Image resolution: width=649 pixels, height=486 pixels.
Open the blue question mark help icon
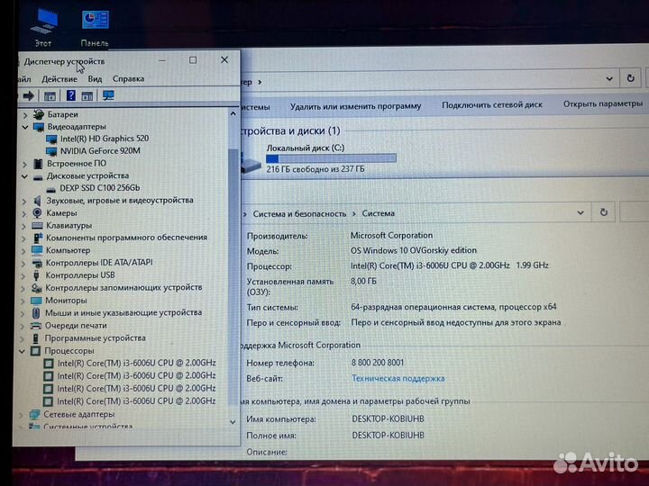point(71,96)
